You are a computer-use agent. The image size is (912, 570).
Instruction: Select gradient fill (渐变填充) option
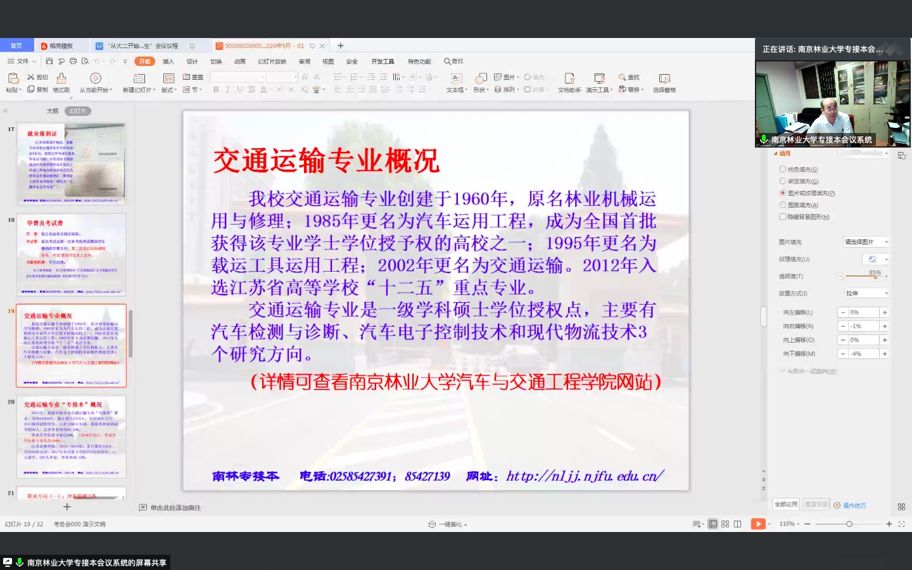tap(783, 181)
